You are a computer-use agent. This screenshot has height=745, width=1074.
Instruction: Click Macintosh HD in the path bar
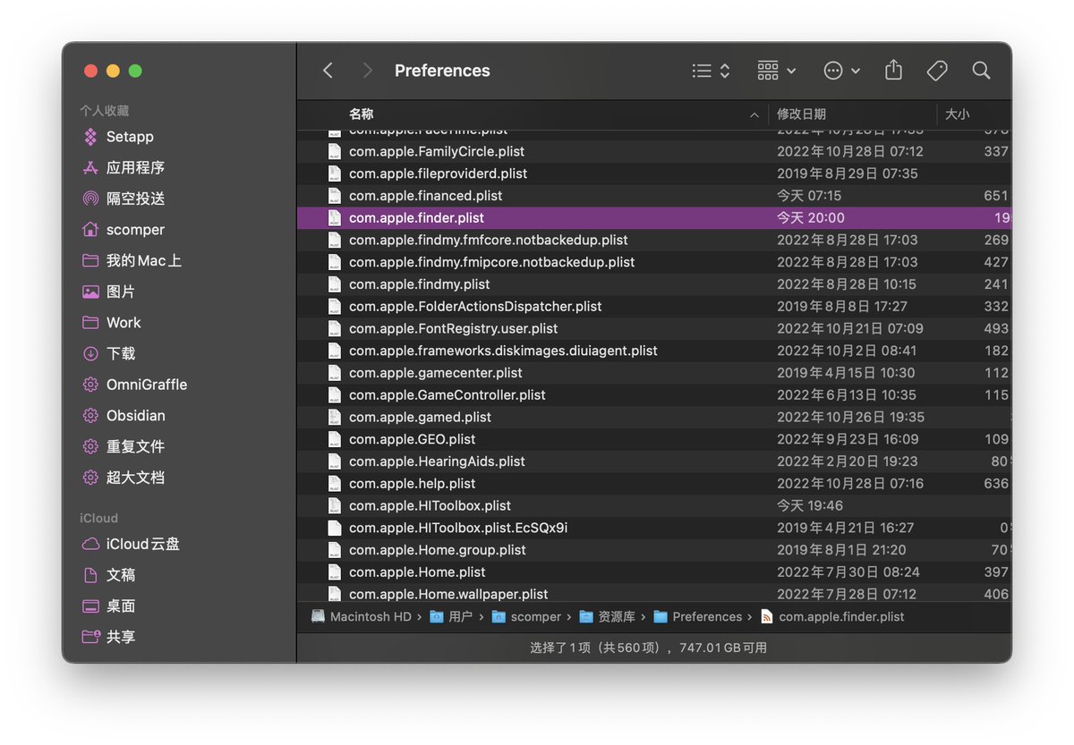pos(362,617)
